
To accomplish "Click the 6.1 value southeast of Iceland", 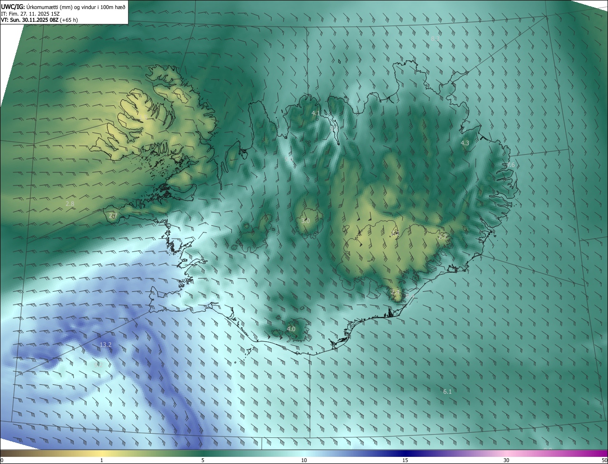I will click(x=447, y=391).
